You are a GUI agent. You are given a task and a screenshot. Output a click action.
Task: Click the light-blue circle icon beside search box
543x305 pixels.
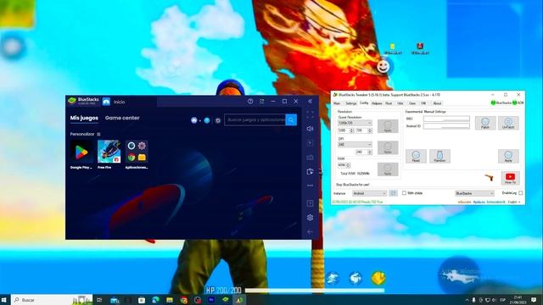207,120
